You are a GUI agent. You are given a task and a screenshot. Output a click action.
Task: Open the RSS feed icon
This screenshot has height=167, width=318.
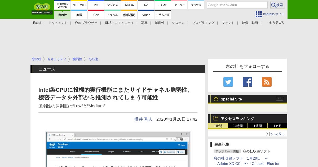click(267, 82)
